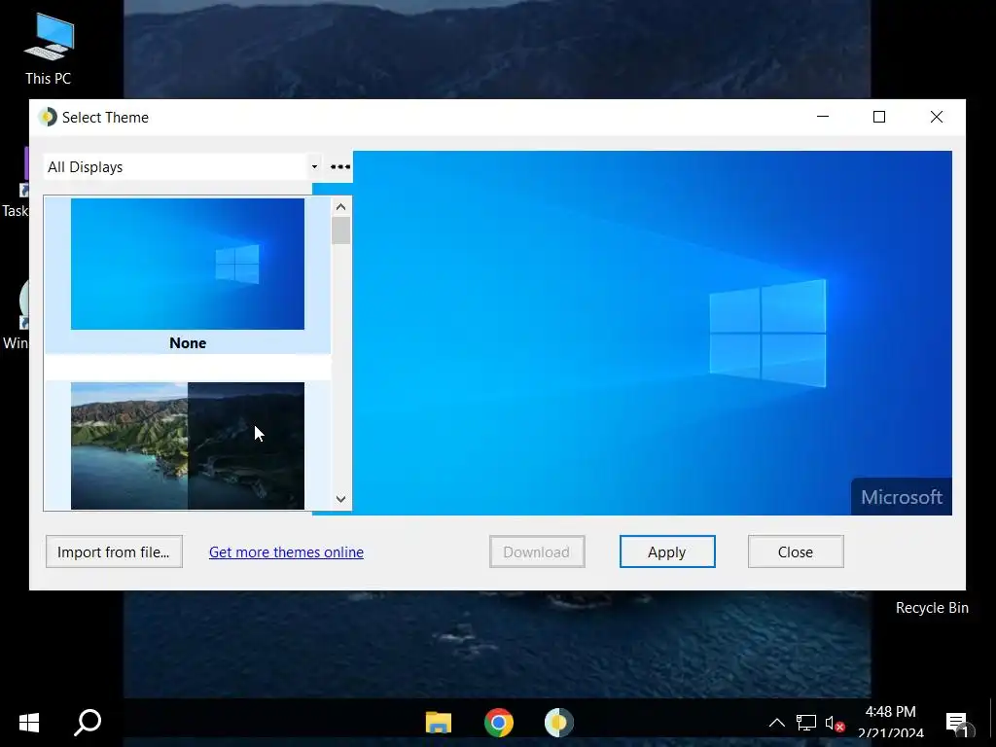Apply the selected theme
The height and width of the screenshot is (747, 996).
pos(667,551)
